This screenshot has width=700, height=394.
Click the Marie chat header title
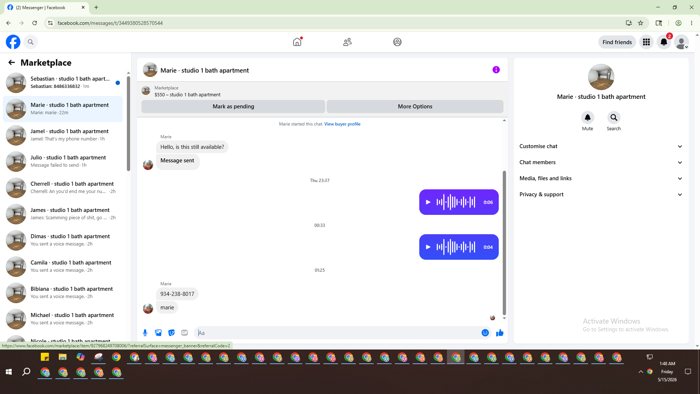pos(205,70)
